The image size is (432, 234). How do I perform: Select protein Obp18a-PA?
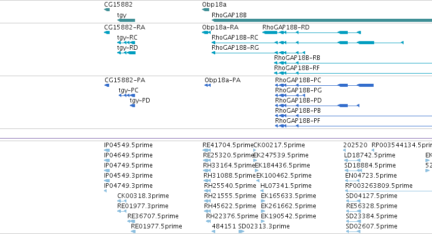tap(223, 80)
